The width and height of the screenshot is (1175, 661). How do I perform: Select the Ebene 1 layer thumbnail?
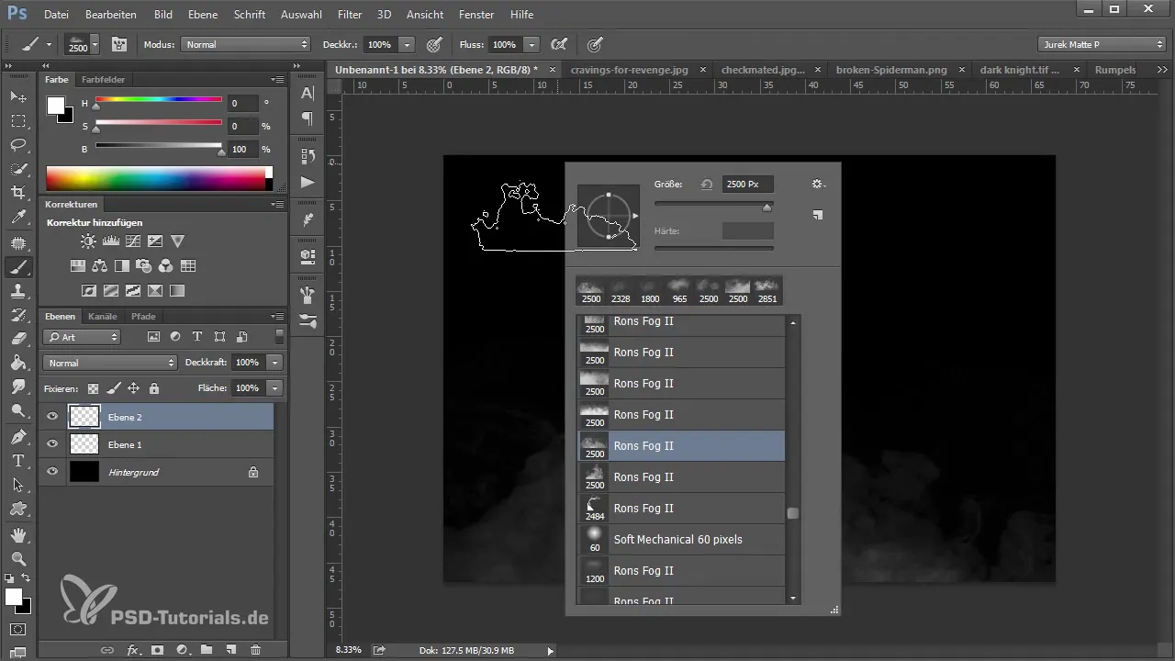(84, 444)
